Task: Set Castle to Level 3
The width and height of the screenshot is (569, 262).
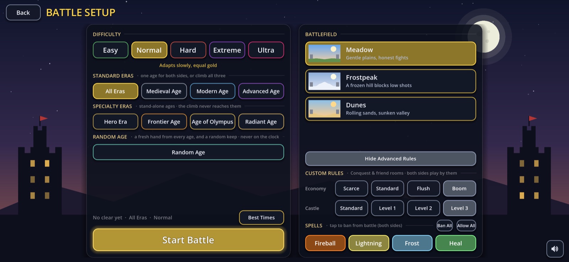Action: pos(459,208)
